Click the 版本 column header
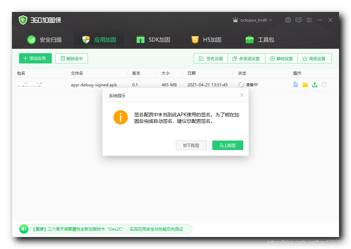The width and height of the screenshot is (351, 249). tap(136, 73)
